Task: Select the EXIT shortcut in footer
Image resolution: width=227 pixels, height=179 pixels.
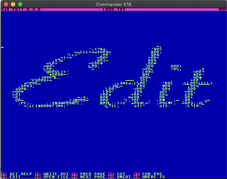Action: pyautogui.click(x=15, y=177)
